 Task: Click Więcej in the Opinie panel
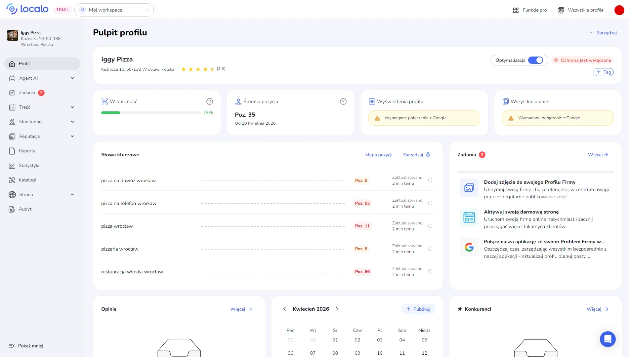(x=241, y=309)
